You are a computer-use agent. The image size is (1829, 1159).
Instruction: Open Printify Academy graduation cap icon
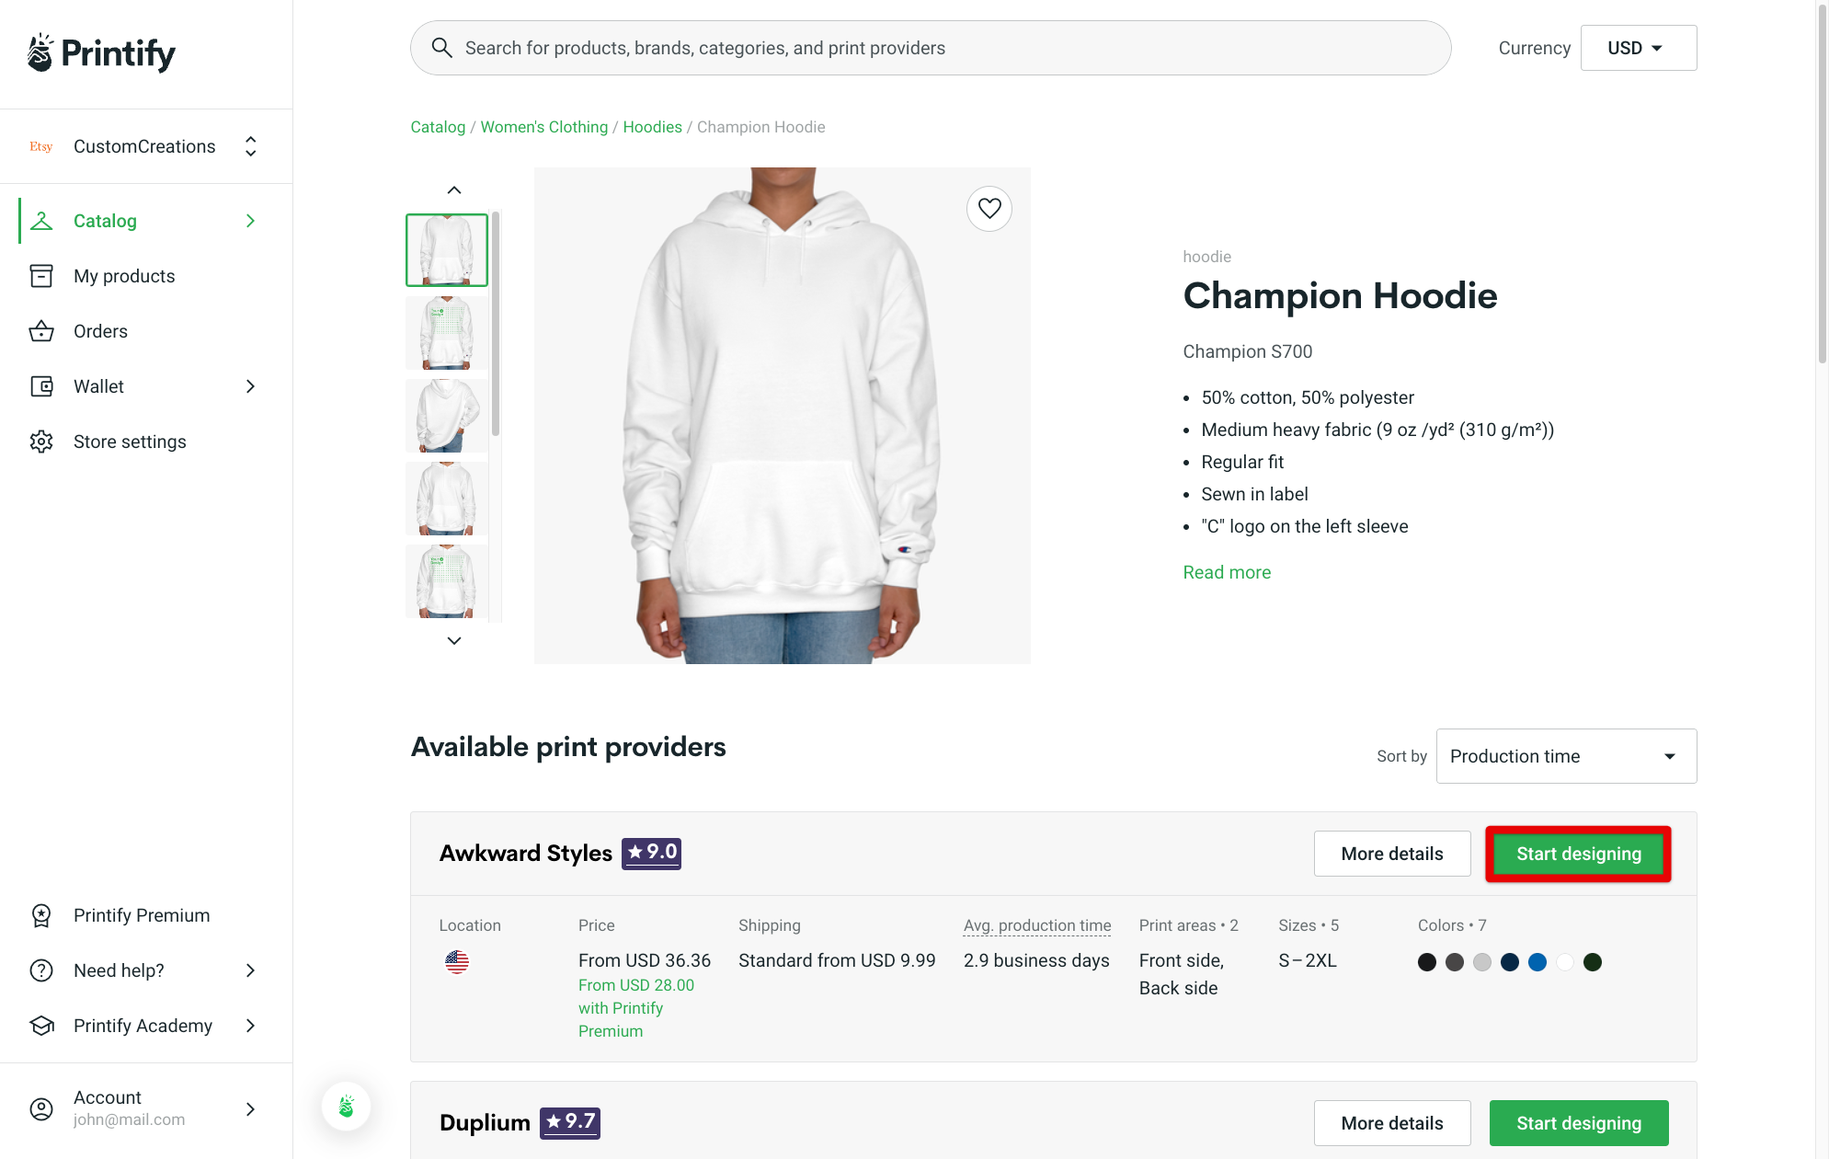(42, 1026)
